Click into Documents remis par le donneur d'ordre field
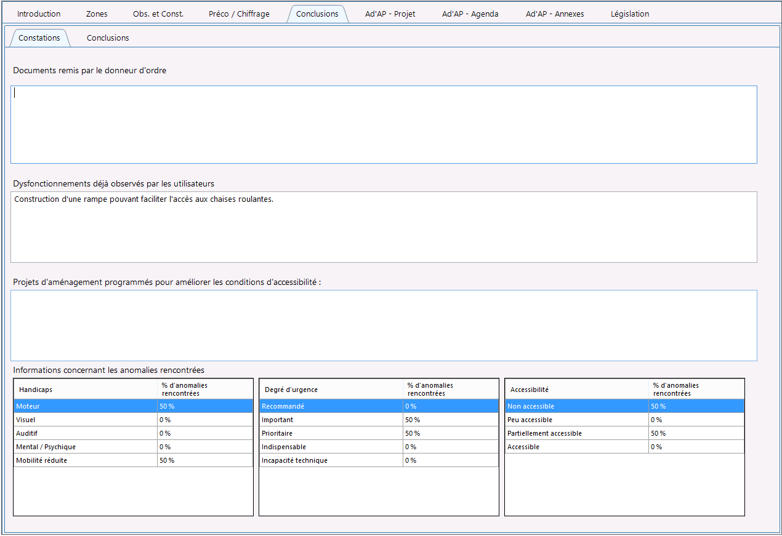This screenshot has height=536, width=782. pyautogui.click(x=384, y=124)
